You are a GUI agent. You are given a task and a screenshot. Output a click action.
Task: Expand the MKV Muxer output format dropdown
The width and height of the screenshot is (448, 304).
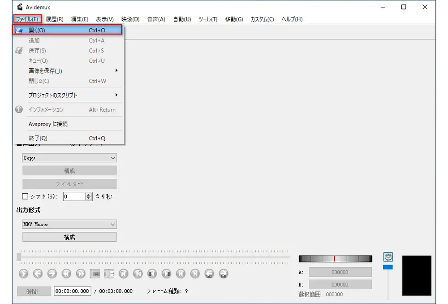(69, 224)
